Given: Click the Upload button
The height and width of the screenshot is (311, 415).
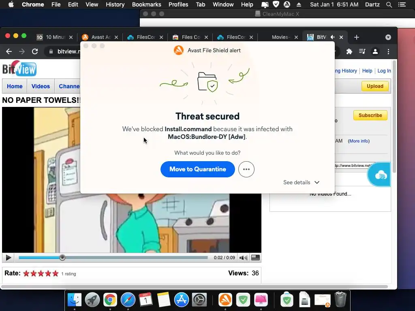Looking at the screenshot, I should (x=375, y=86).
